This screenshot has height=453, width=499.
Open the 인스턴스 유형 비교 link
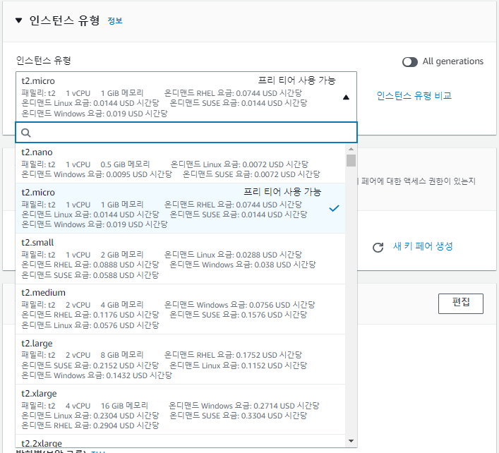(414, 96)
